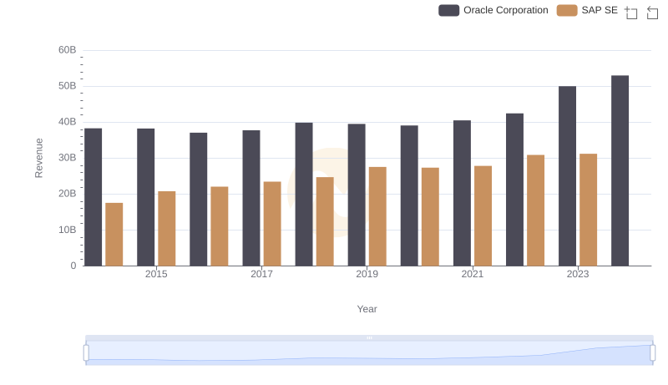Click the Oracle bar for 2019
The width and height of the screenshot is (668, 385).
(x=357, y=195)
